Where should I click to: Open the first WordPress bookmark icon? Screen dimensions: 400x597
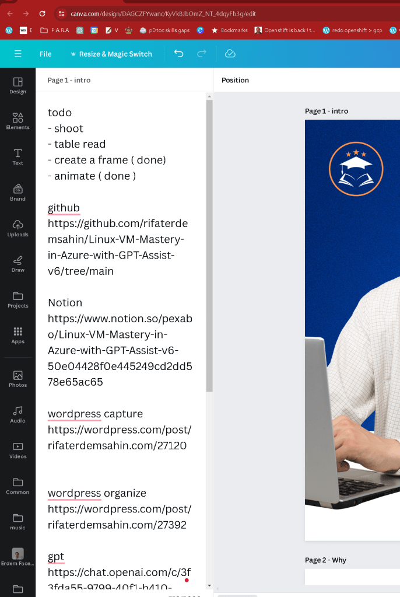pos(9,30)
